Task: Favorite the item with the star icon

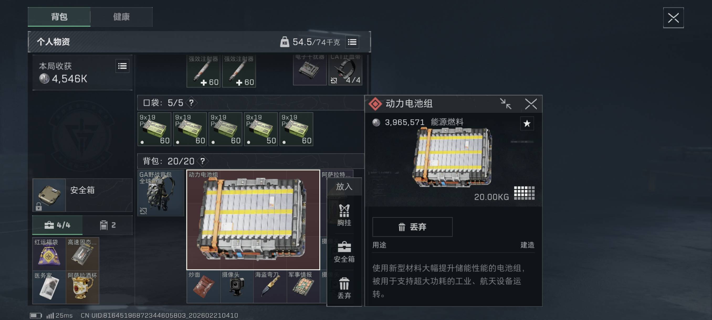Action: 527,124
